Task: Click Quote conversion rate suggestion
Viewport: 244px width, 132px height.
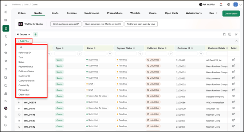Action: tap(103, 24)
